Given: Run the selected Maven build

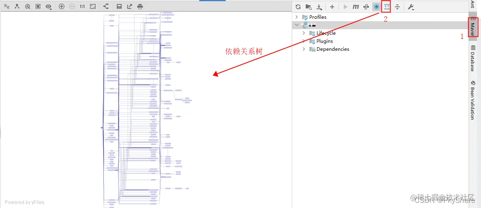Looking at the screenshot, I should click(x=345, y=7).
